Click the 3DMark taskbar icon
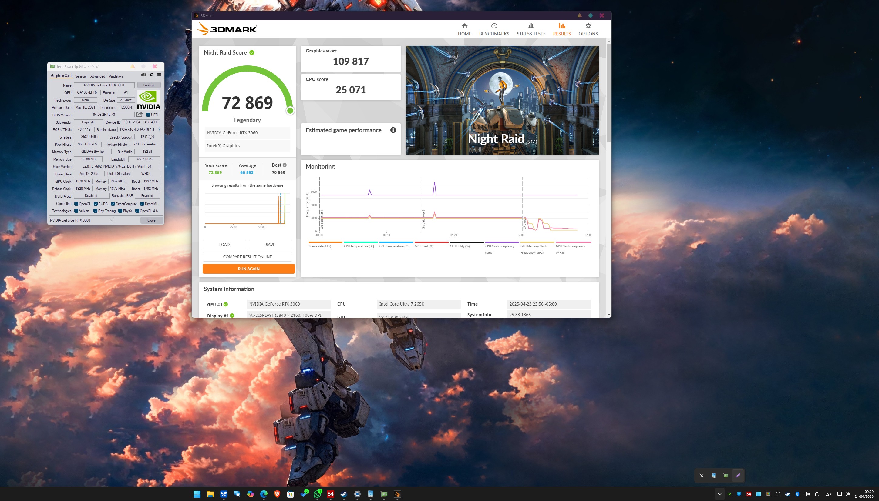Image resolution: width=879 pixels, height=501 pixels. pos(397,494)
